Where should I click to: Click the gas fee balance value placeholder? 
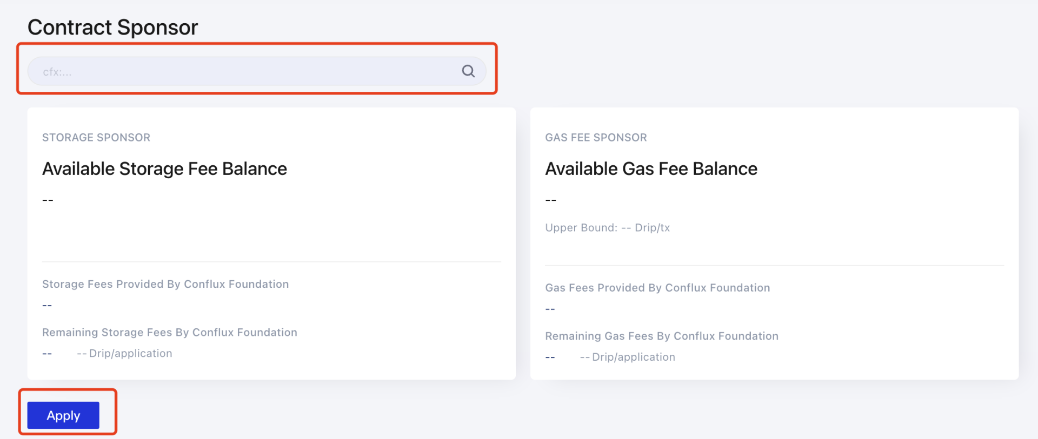pyautogui.click(x=550, y=200)
